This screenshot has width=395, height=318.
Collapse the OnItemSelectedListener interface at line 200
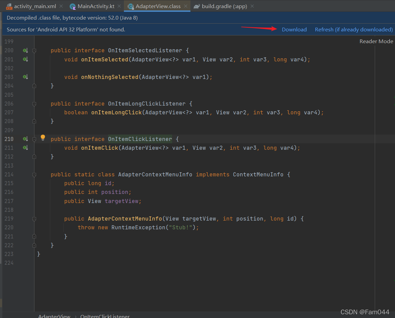tap(34, 51)
